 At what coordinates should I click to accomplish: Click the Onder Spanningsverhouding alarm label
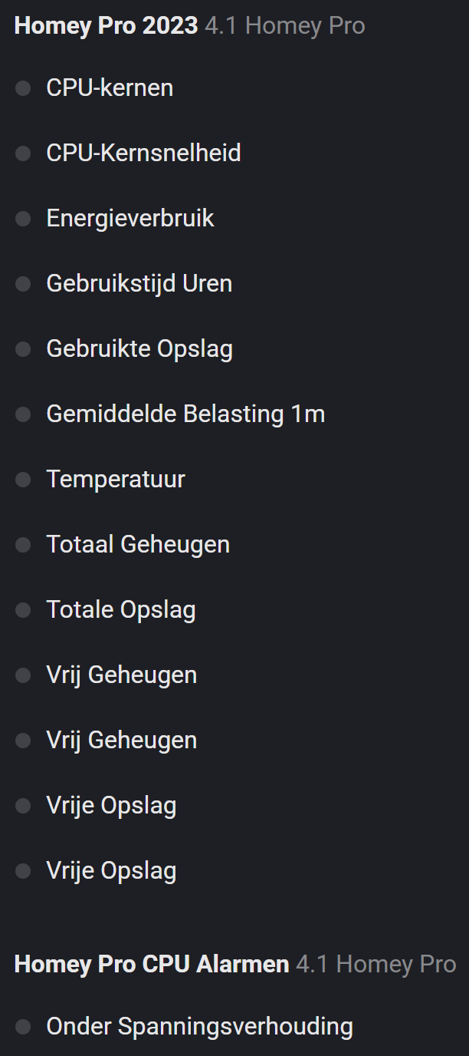pyautogui.click(x=199, y=1027)
